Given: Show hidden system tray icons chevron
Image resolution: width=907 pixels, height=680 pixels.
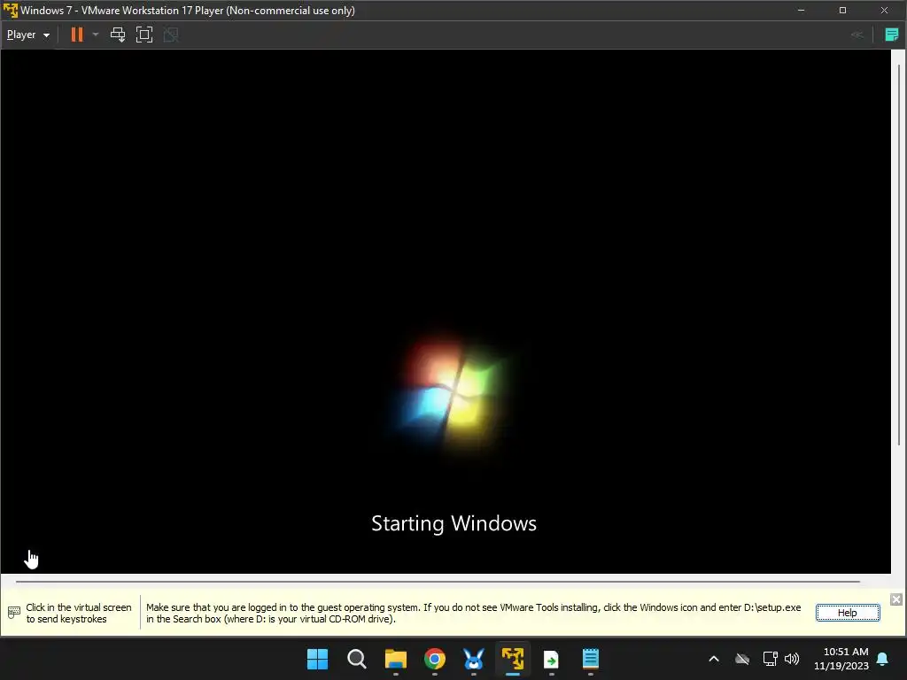Looking at the screenshot, I should (714, 659).
